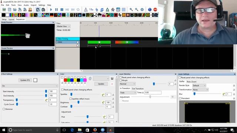Open the Transformation None dropdown
This screenshot has height=133, width=237.
[200, 90]
